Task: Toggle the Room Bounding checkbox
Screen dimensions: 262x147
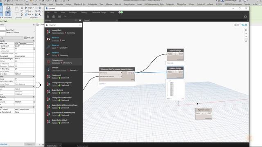Action: coord(16,69)
